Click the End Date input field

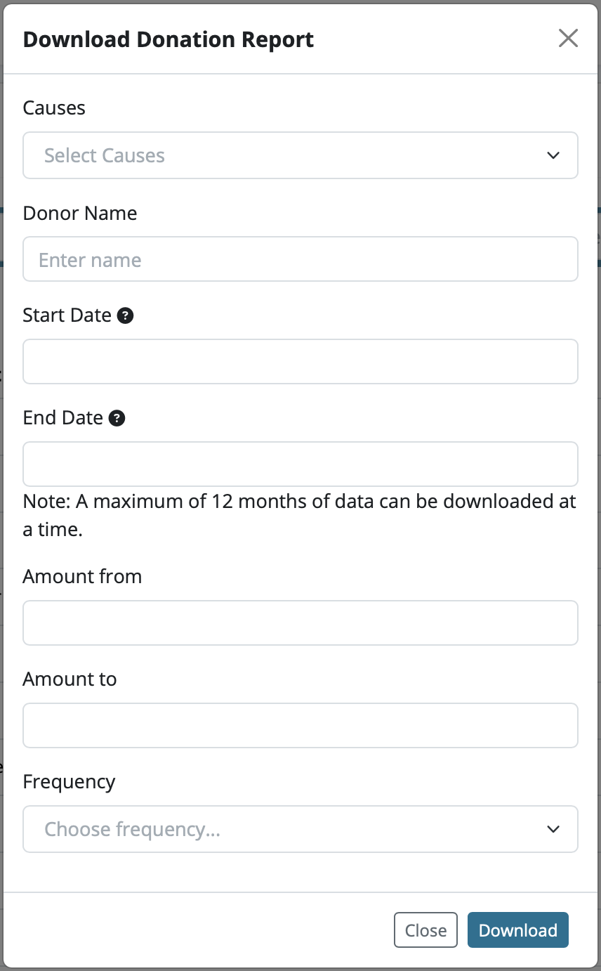[300, 464]
